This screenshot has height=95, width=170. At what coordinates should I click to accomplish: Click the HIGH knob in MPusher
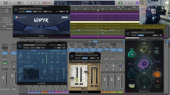[x=144, y=49]
